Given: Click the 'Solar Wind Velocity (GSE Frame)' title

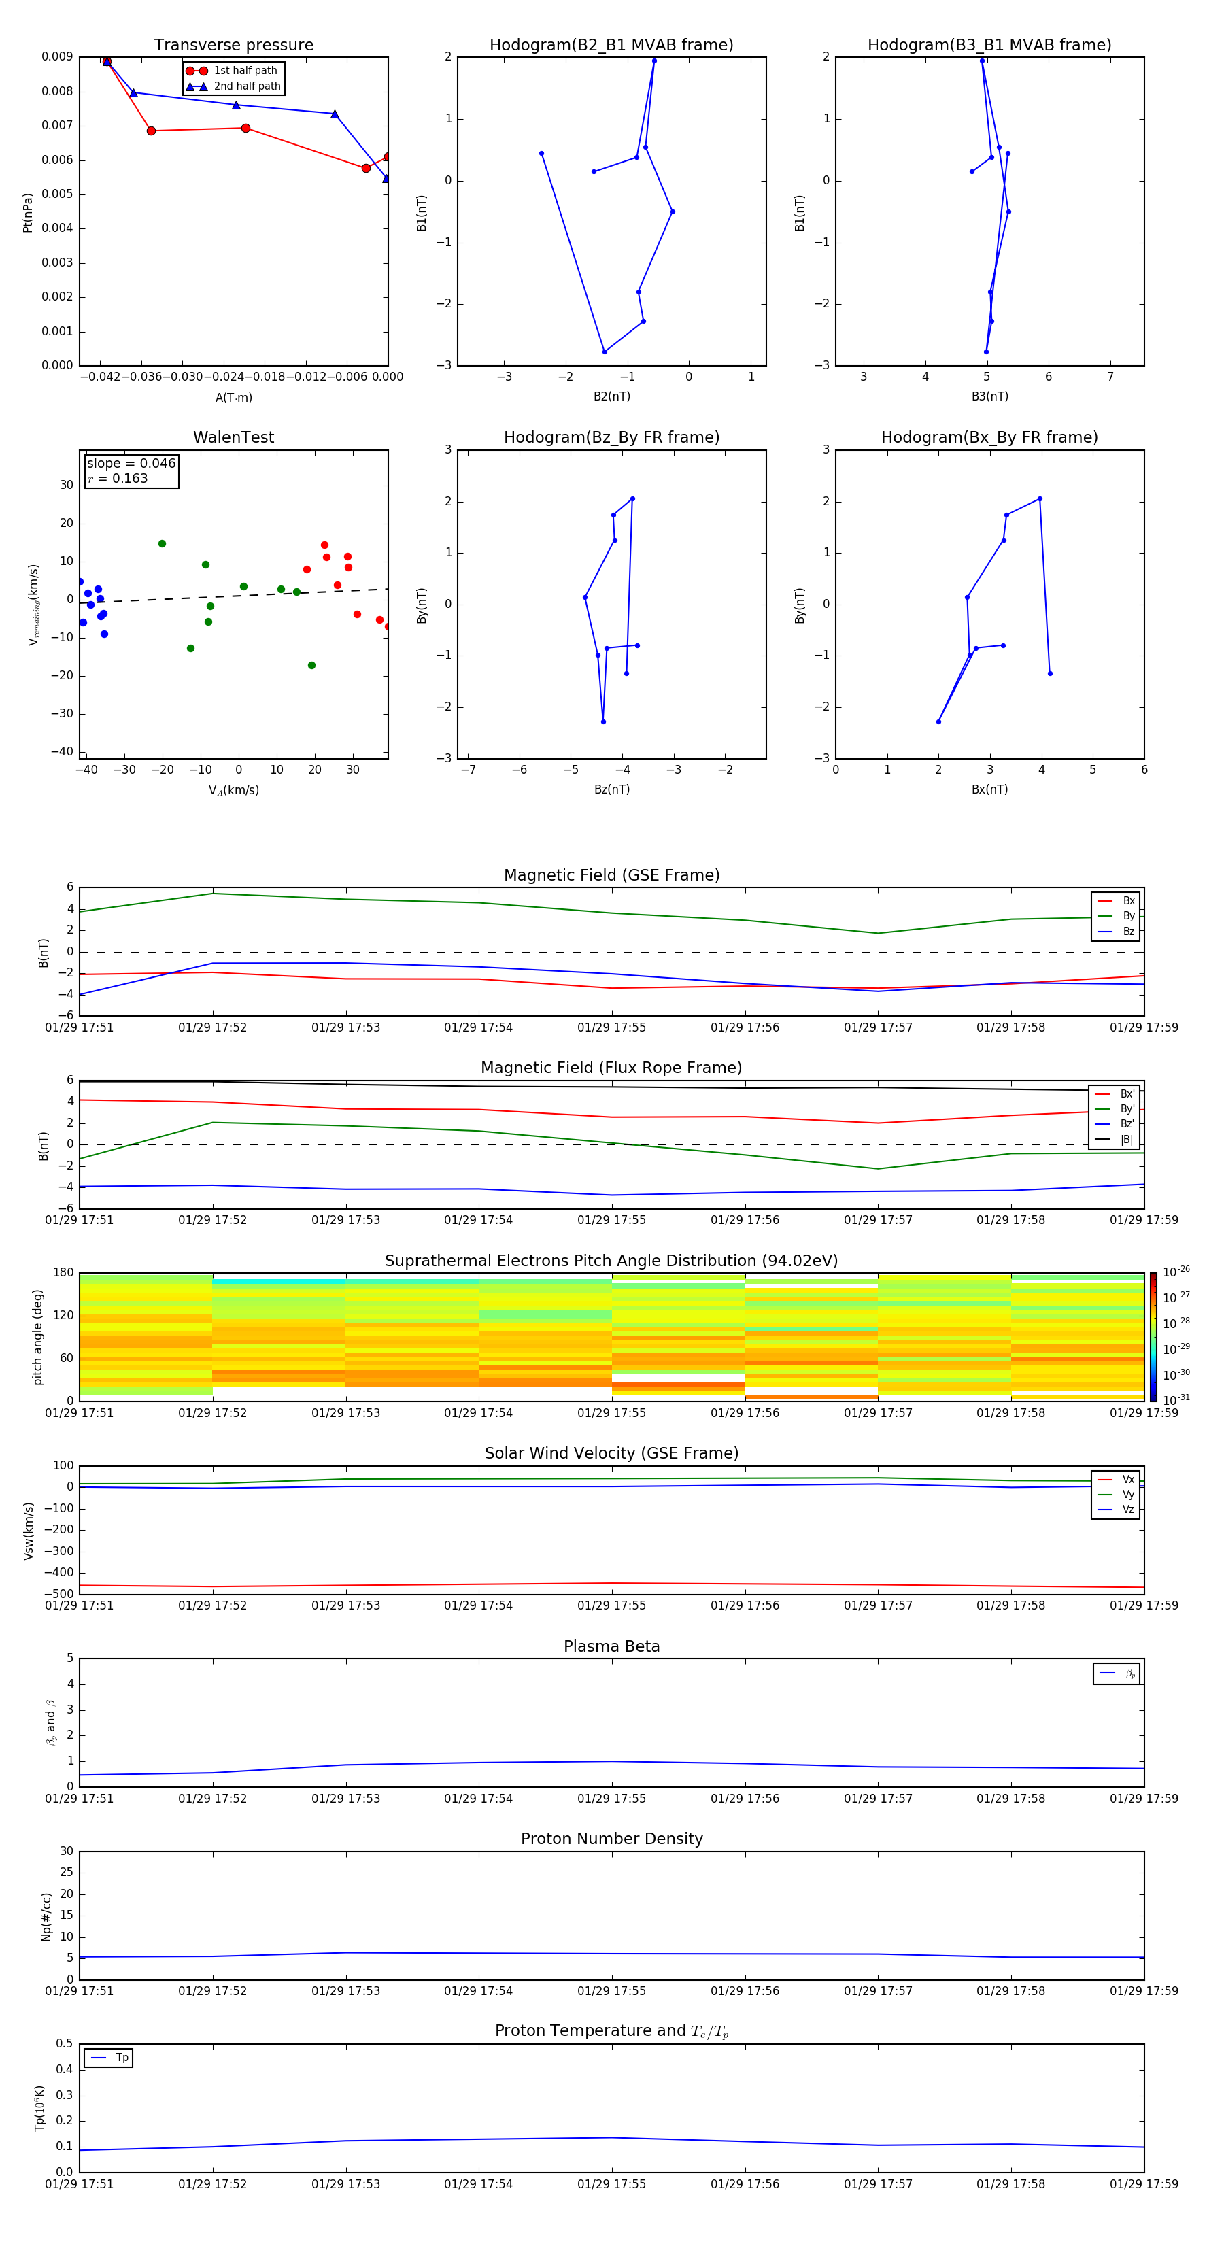Looking at the screenshot, I should click(x=611, y=1454).
